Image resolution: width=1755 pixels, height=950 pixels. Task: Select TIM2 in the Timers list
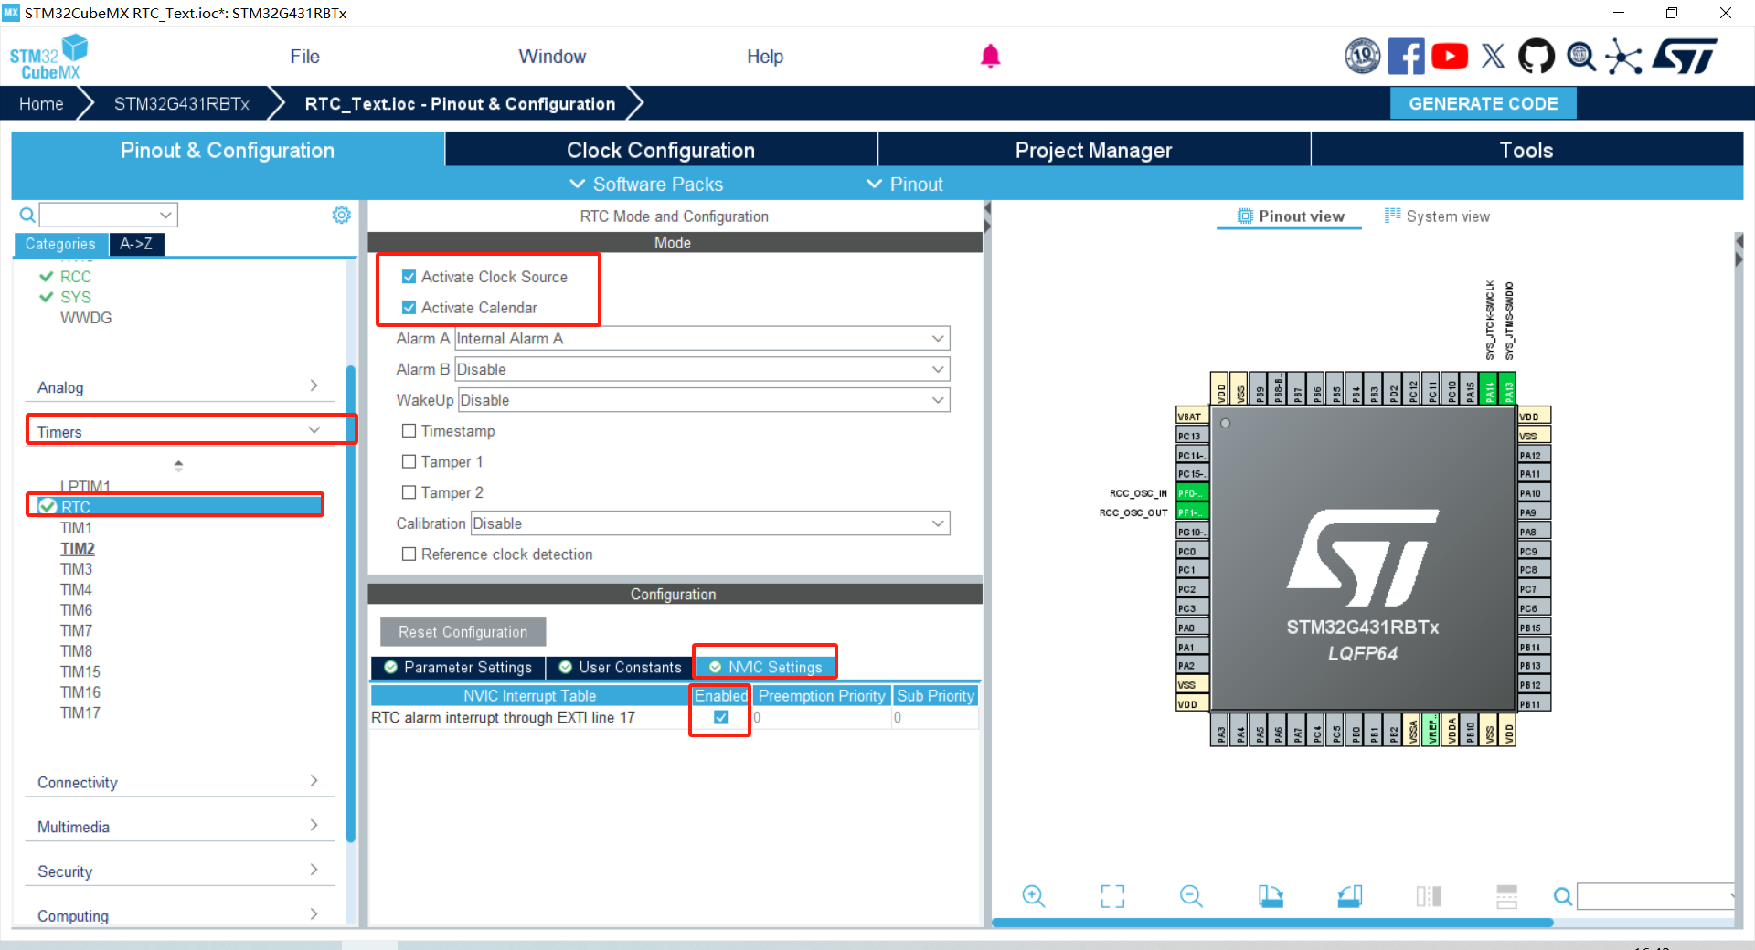click(x=78, y=548)
